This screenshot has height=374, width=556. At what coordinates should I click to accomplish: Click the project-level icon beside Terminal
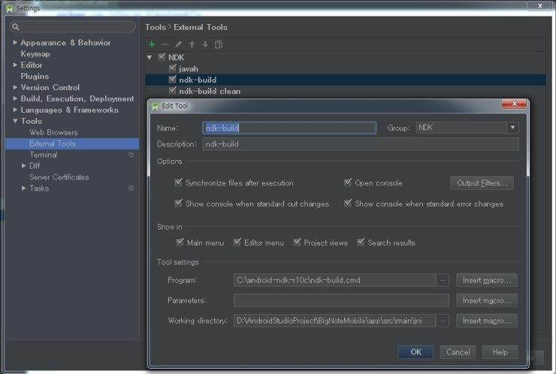coord(131,155)
